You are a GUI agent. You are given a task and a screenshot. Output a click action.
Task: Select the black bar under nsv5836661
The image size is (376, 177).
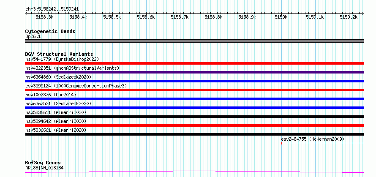195,134
